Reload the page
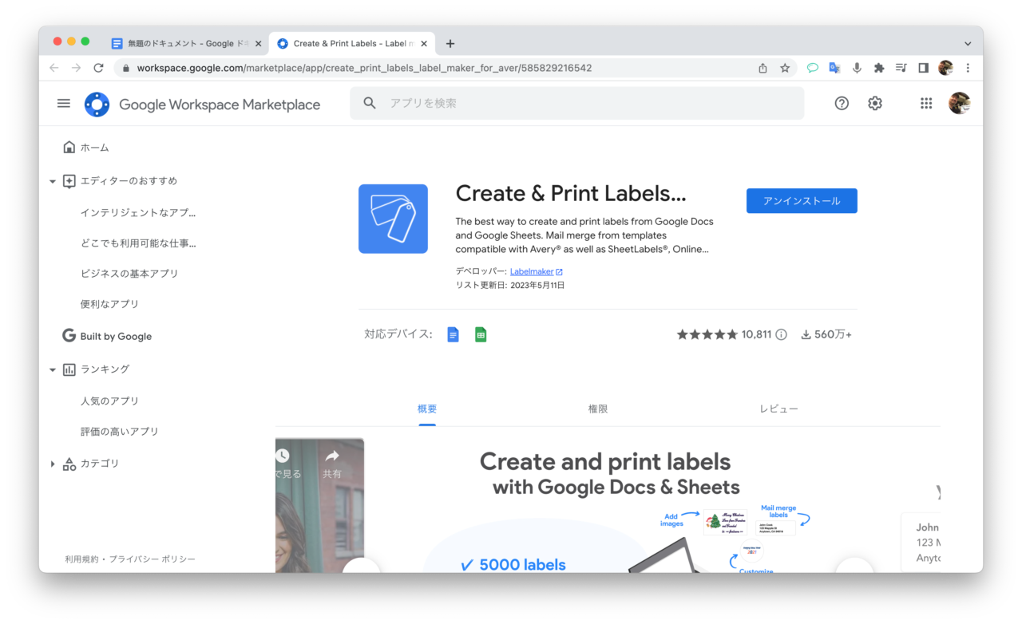This screenshot has width=1022, height=624. pyautogui.click(x=98, y=68)
